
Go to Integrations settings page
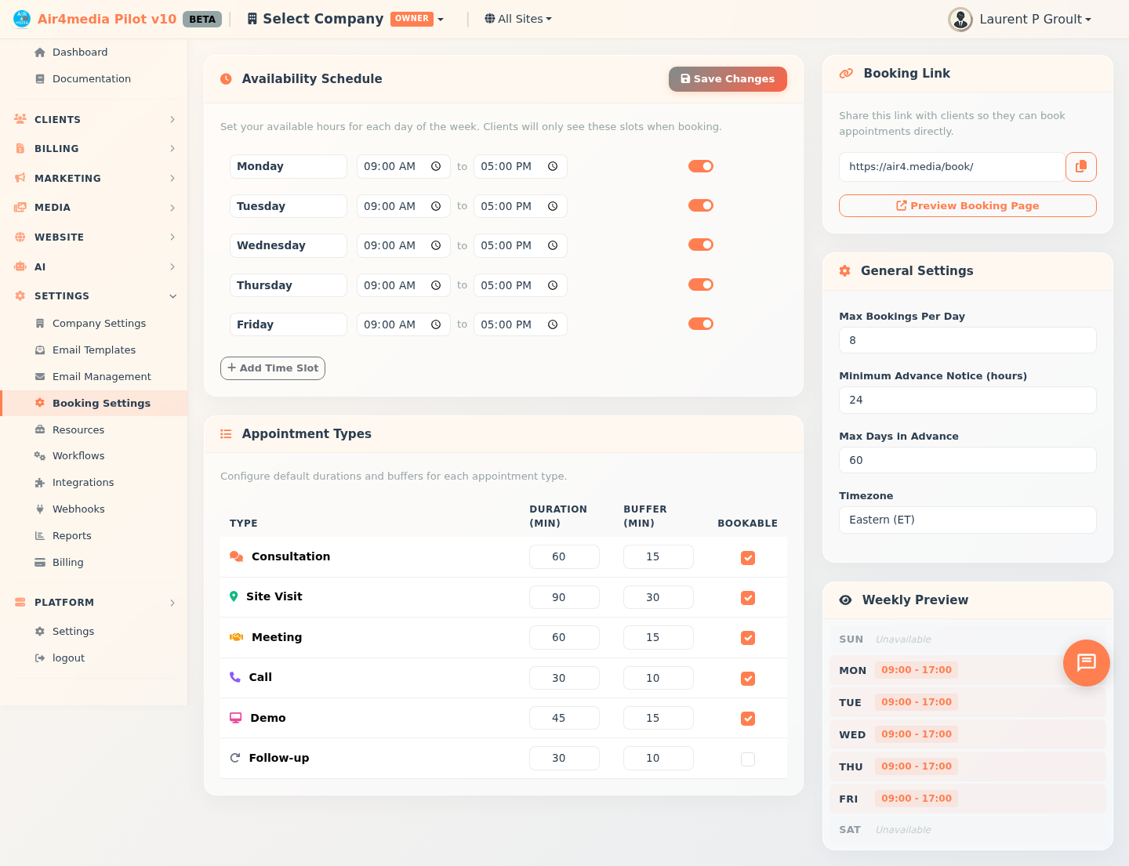click(83, 483)
